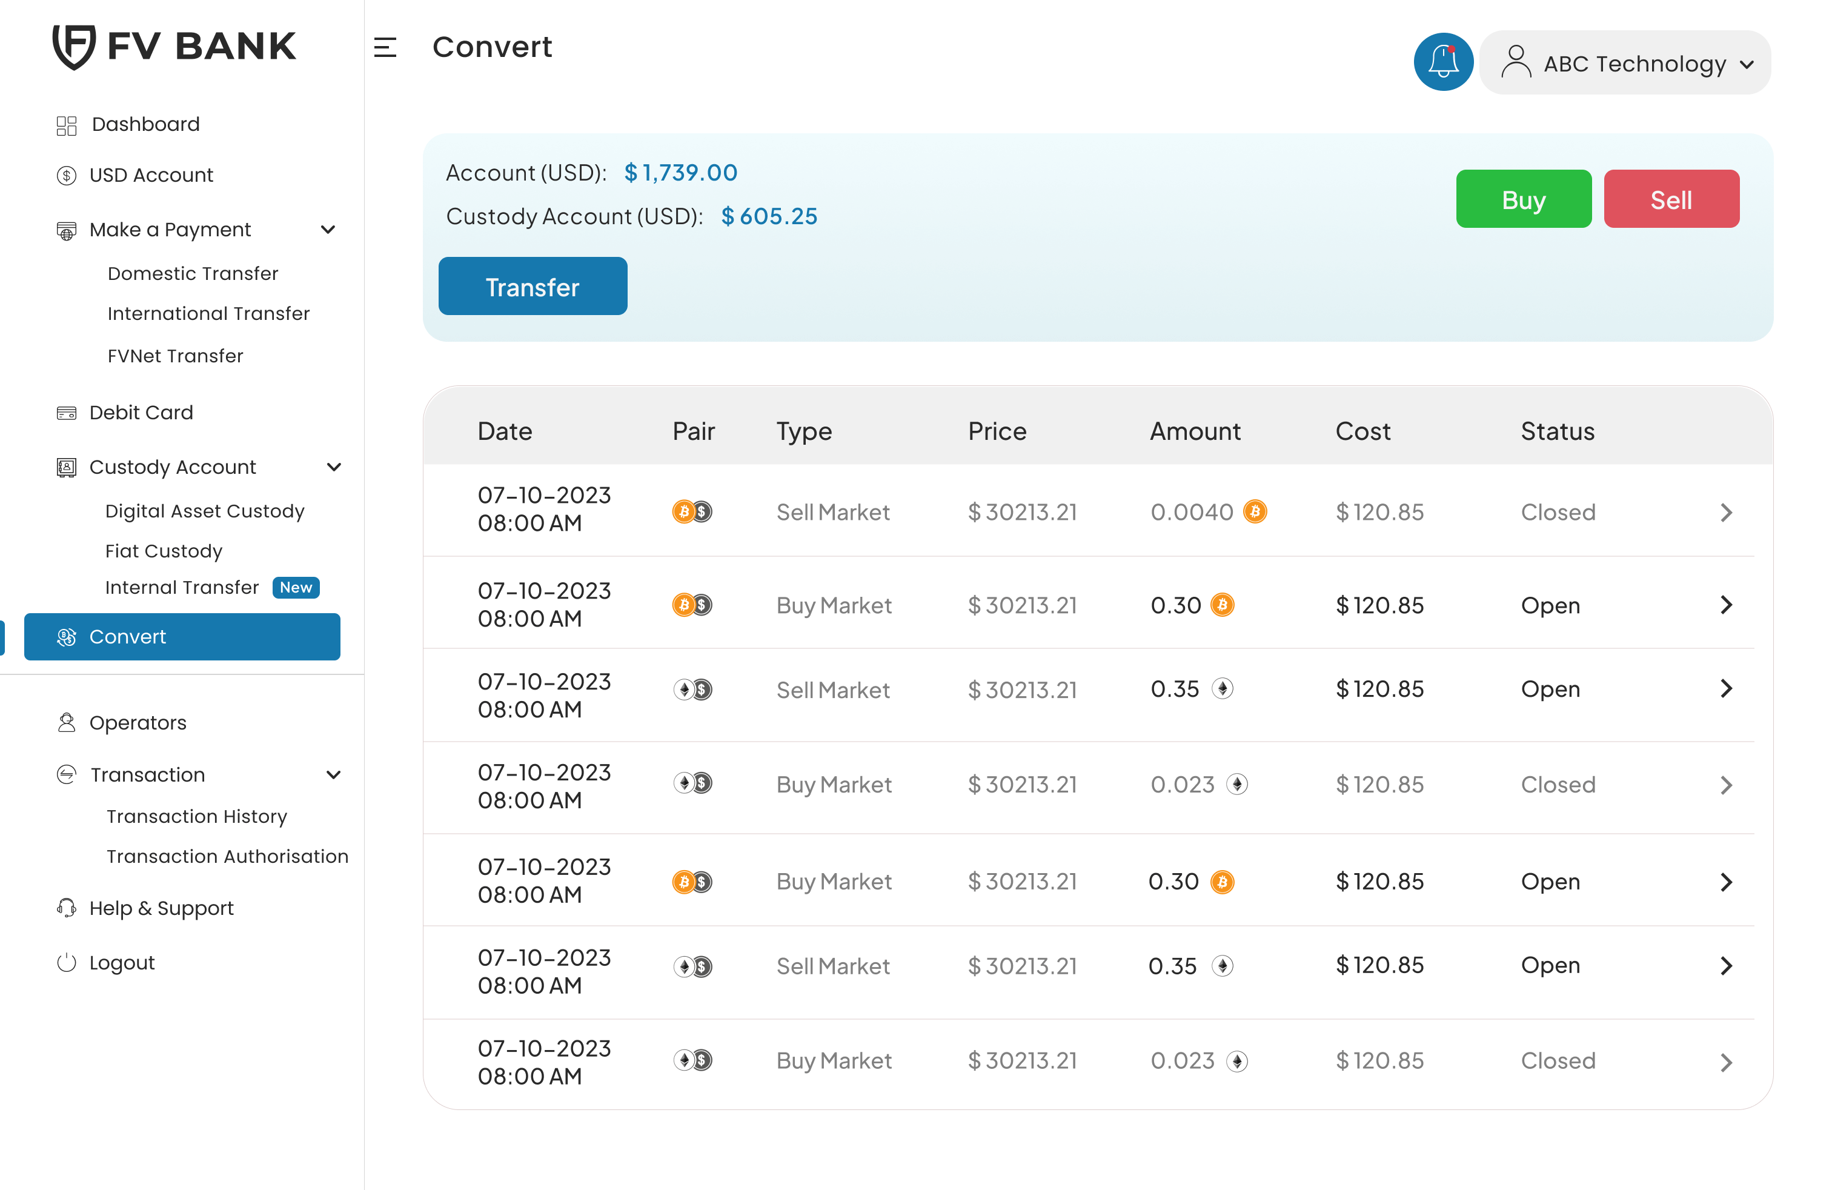Click the FV Bank shield logo
1832x1190 pixels.
click(74, 46)
